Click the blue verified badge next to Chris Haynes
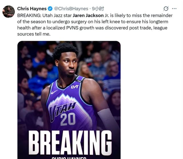Viewport: 183px width, 159px height. [50, 9]
